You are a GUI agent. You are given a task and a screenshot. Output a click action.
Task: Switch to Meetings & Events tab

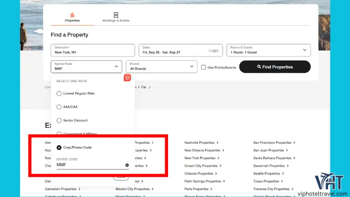click(116, 17)
